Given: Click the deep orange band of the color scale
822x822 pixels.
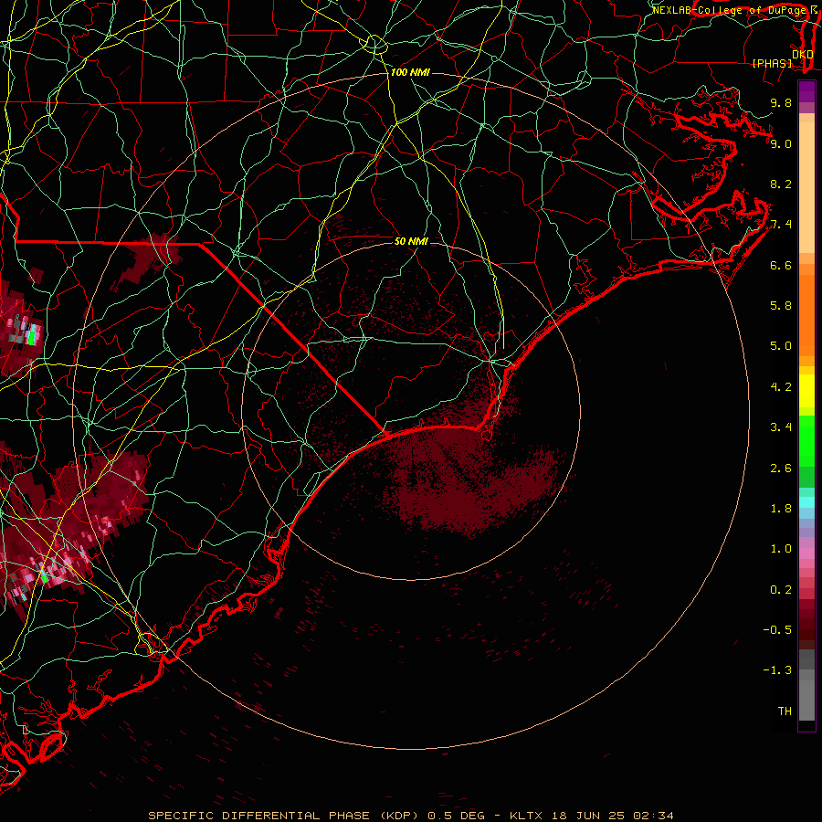Looking at the screenshot, I should 806,316.
